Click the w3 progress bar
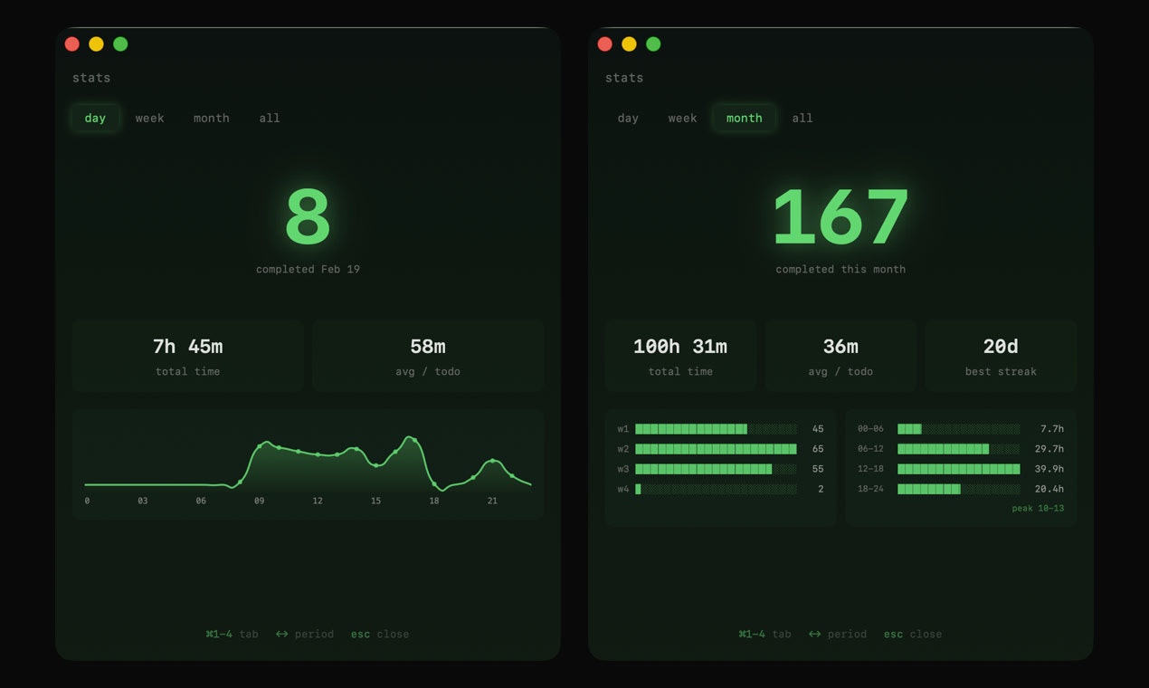 [x=716, y=469]
